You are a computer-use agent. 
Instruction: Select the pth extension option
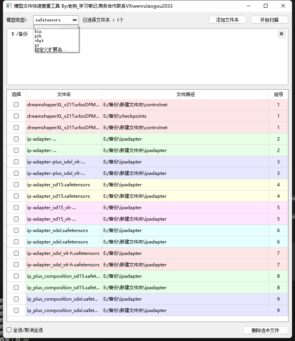pyautogui.click(x=38, y=36)
